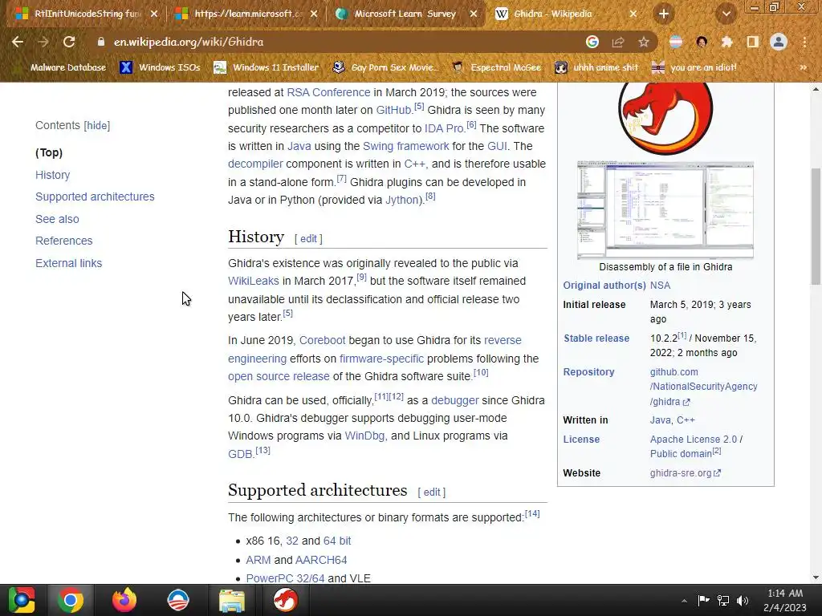Jump to Supported architectures in contents
The image size is (822, 616).
(x=95, y=197)
